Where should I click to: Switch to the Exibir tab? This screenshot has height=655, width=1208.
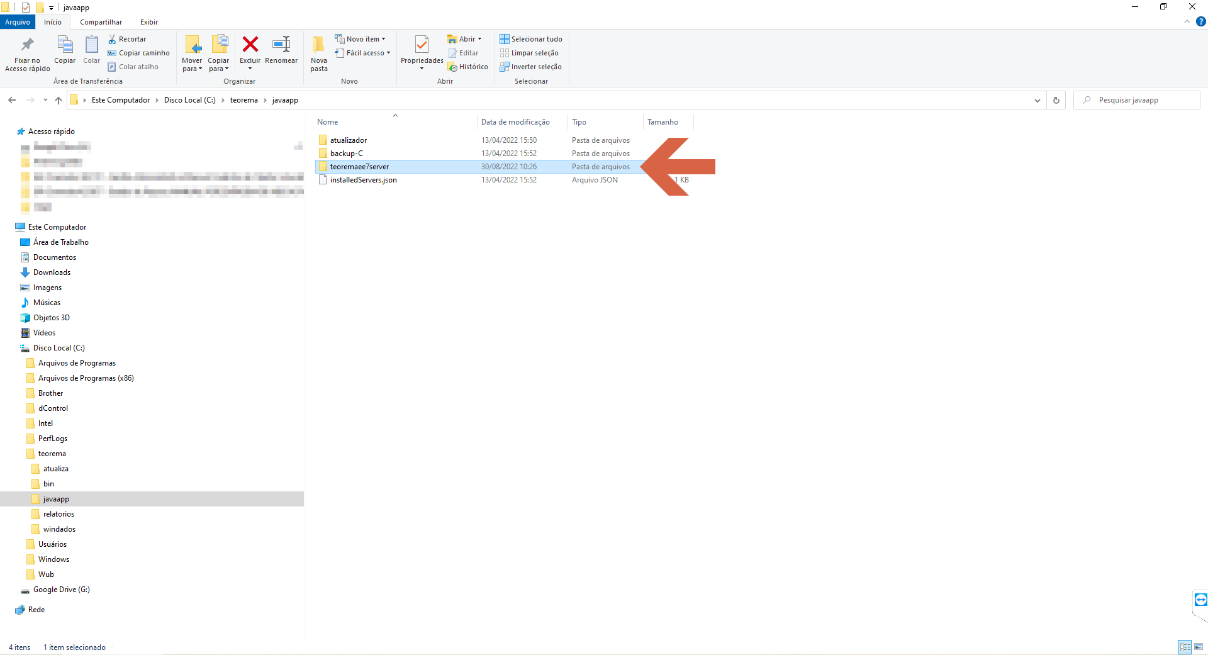[x=149, y=22]
